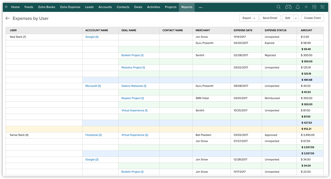Open the Google (2) account link

point(92,159)
